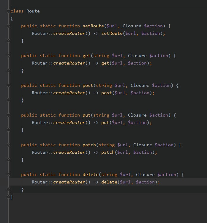Click $action parameter in the delete signature
Viewport: 207px width, 223px height.
coord(167,175)
